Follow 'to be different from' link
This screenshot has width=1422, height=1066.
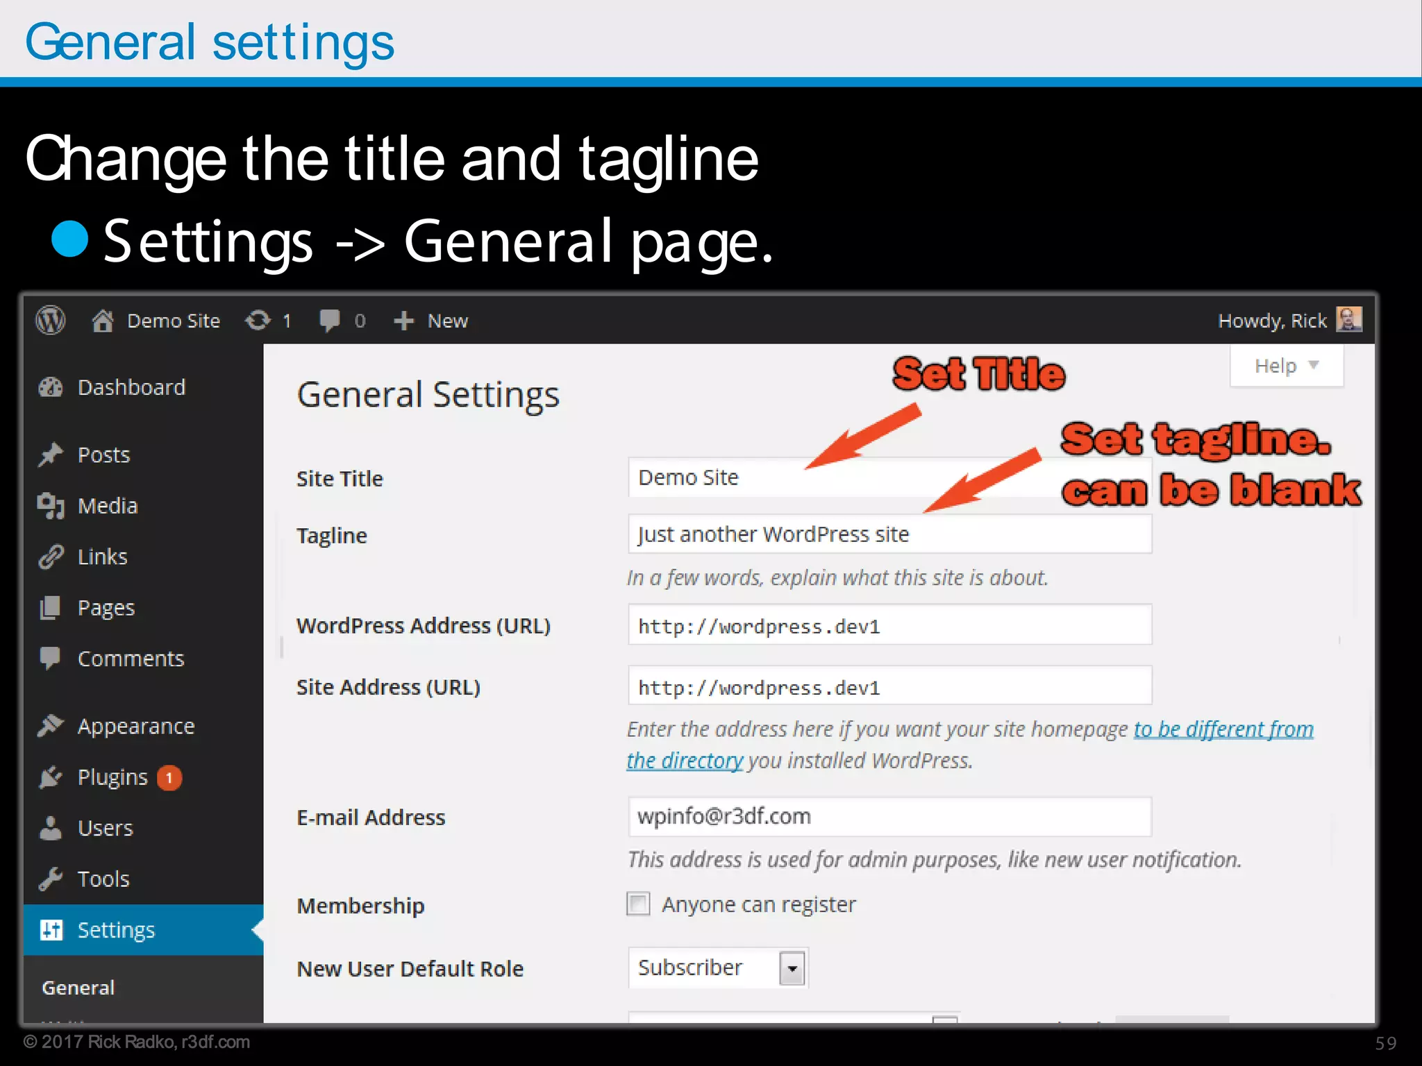tap(1223, 729)
